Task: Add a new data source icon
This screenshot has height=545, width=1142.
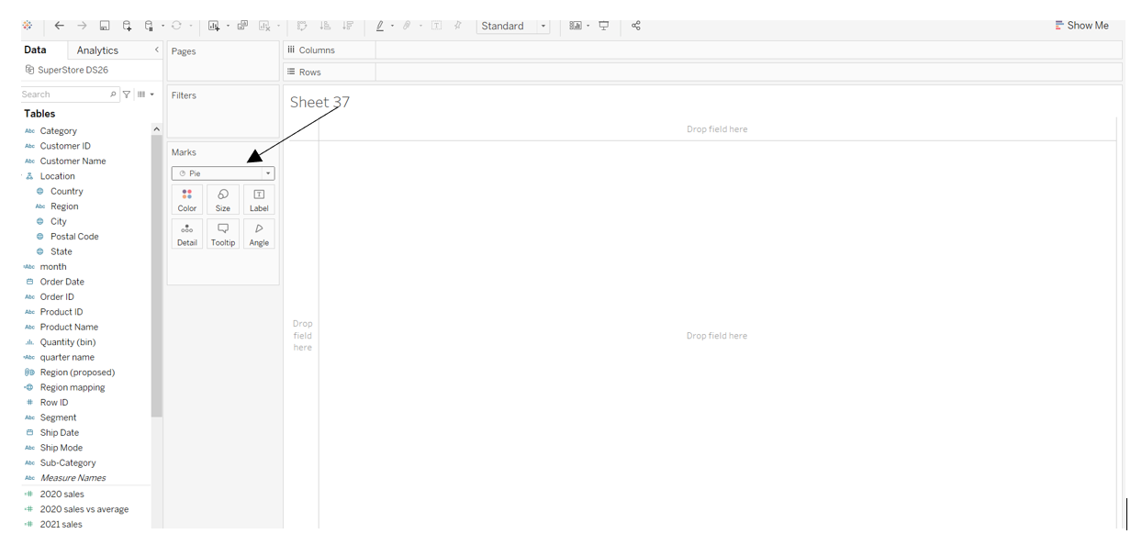Action: click(x=127, y=26)
